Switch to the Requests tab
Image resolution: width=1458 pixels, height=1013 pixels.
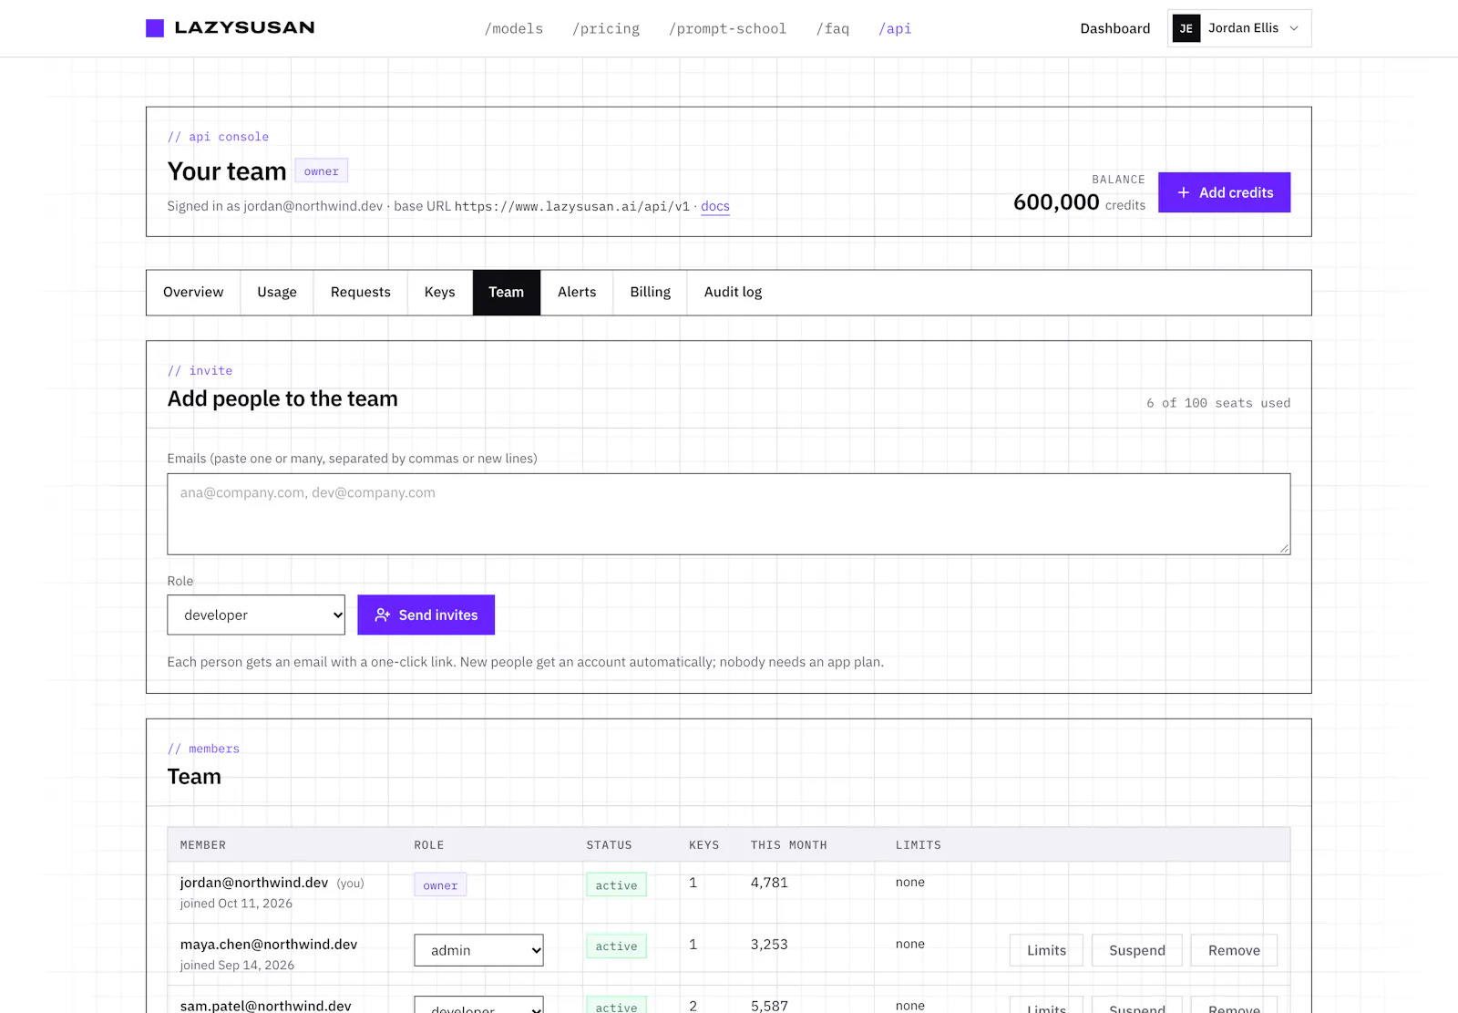point(361,293)
